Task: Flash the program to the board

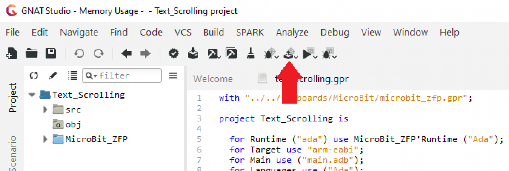Action: pyautogui.click(x=289, y=53)
